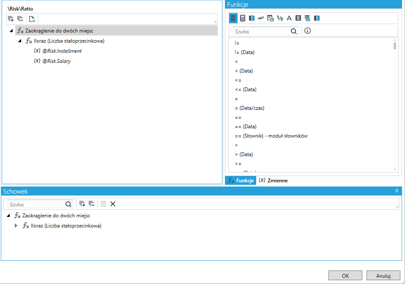The width and height of the screenshot is (405, 284).
Task: Click the X clear icon in Schowek toolbar
Action: (113, 204)
